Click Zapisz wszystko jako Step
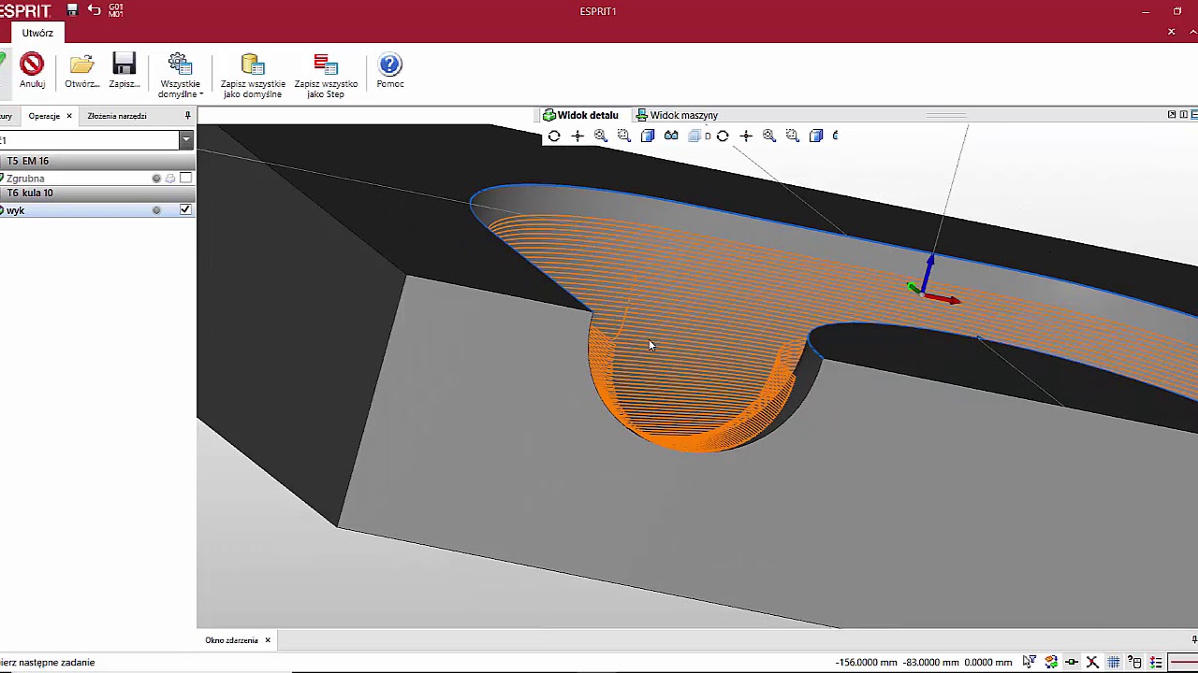 pos(326,75)
